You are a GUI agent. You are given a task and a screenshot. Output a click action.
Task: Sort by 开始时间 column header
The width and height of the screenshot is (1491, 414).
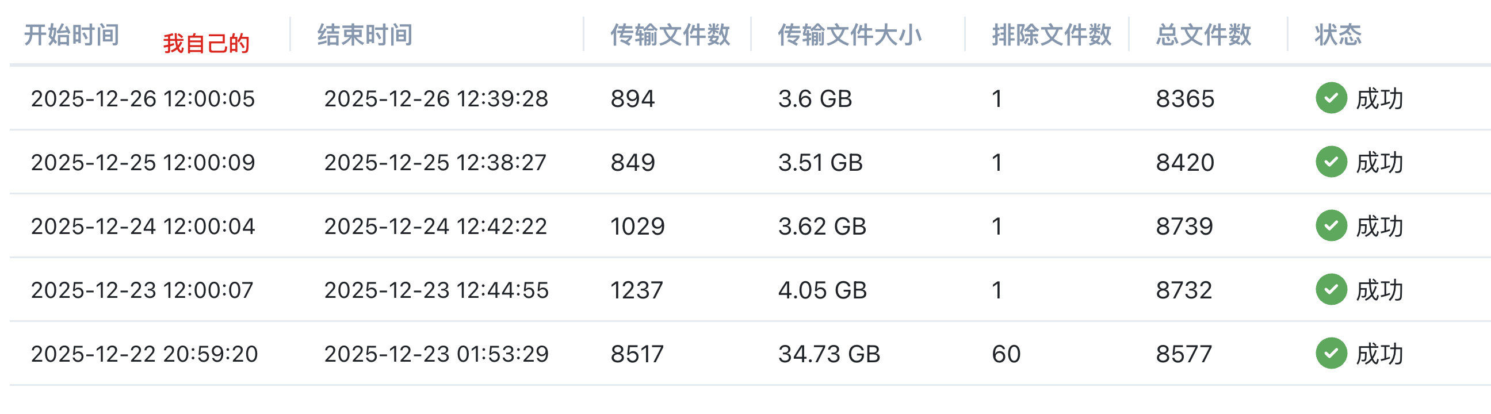[x=72, y=34]
